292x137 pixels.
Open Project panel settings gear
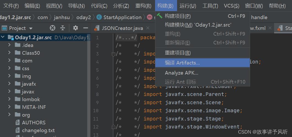pyautogui.click(x=75, y=28)
